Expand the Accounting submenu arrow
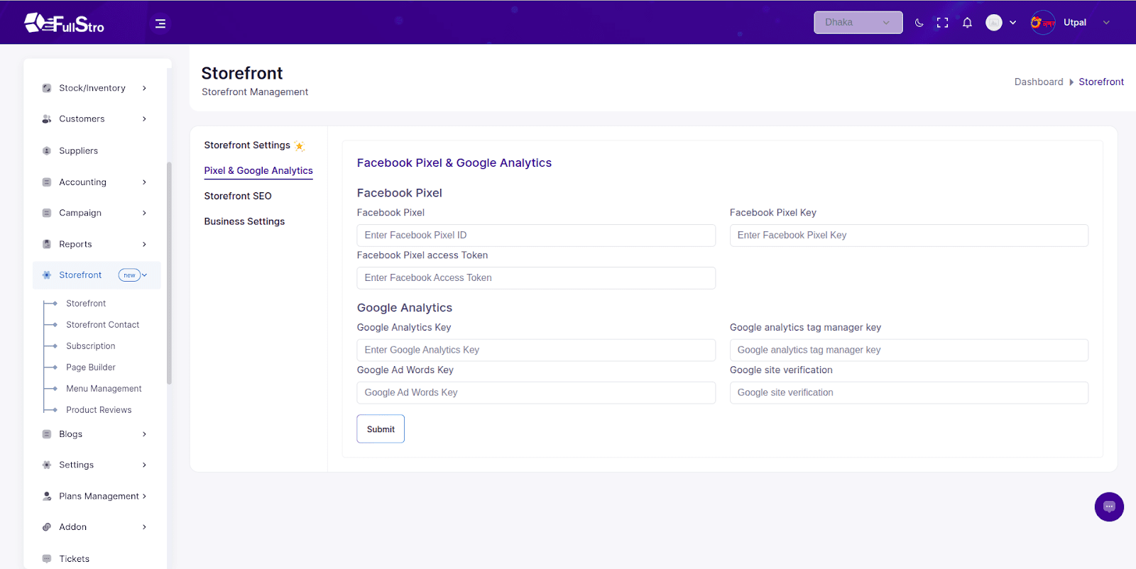This screenshot has height=569, width=1136. coord(144,182)
